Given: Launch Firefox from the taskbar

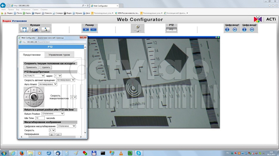Looking at the screenshot, I should tap(22, 153).
